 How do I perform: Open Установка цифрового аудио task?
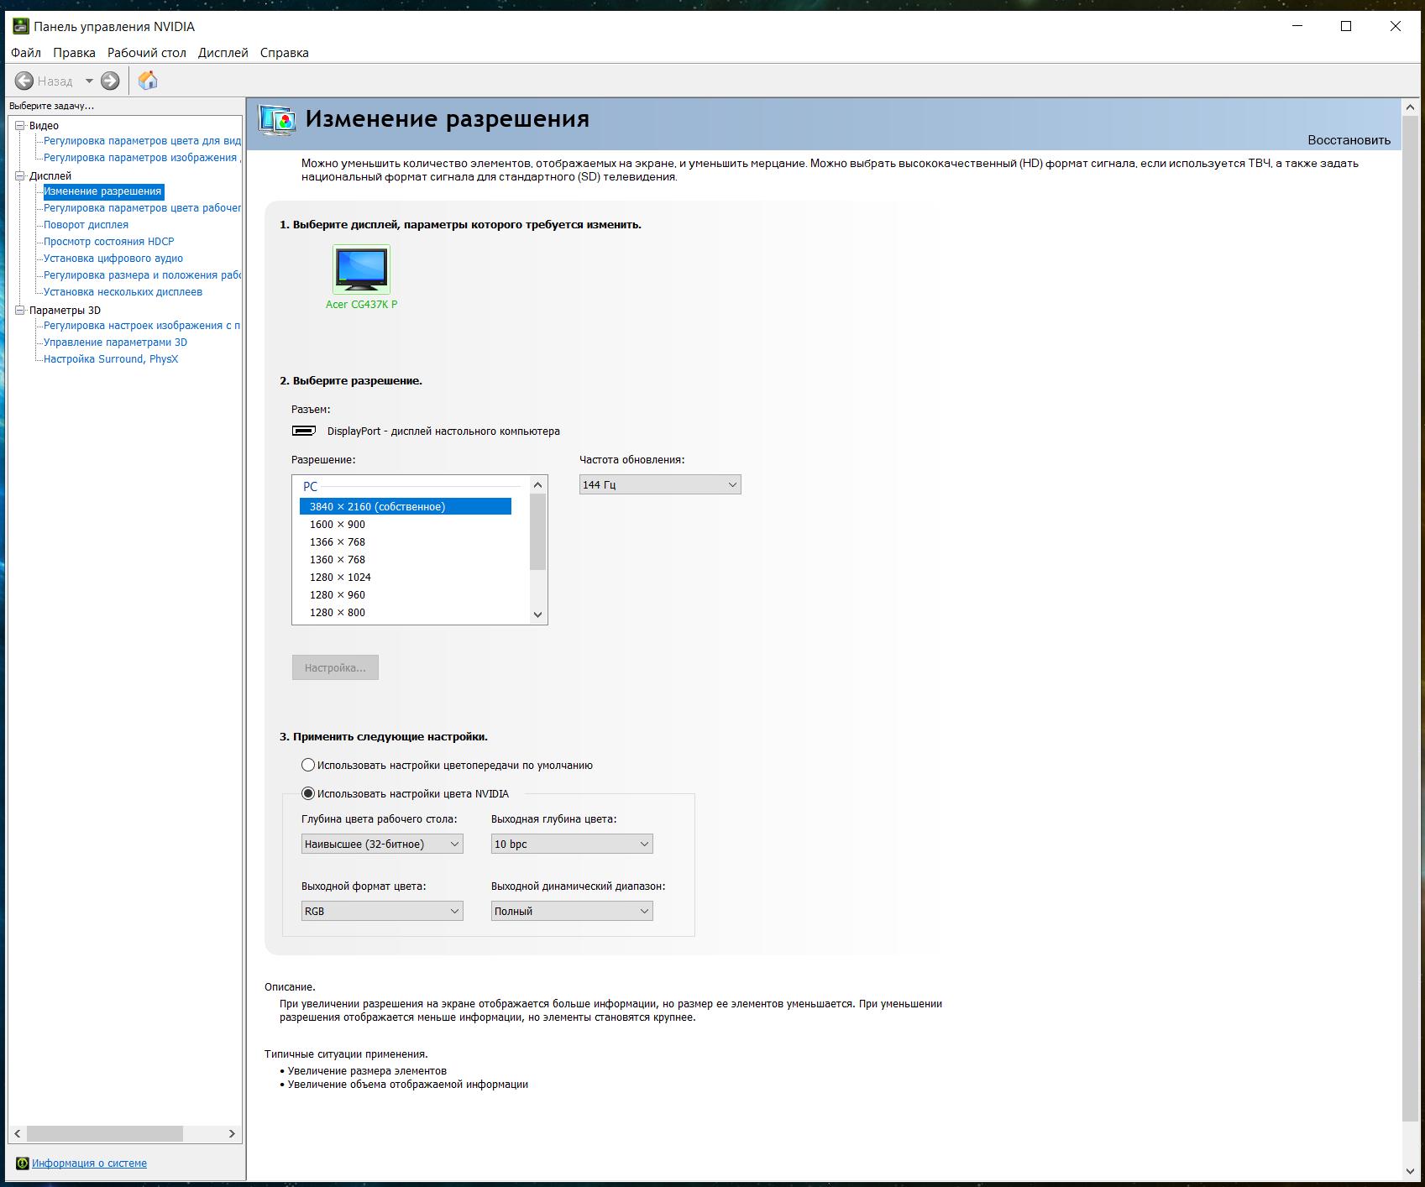[113, 259]
